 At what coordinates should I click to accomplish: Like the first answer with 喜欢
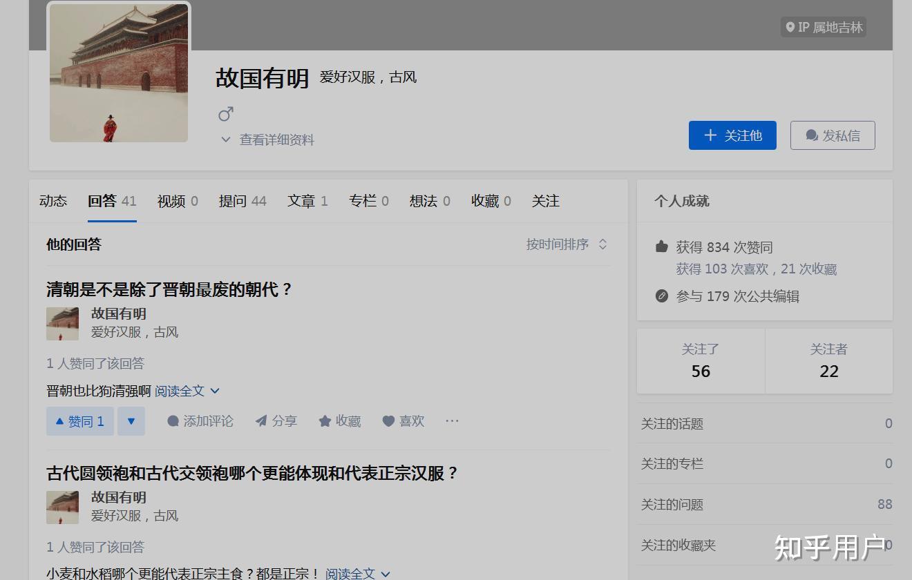403,421
